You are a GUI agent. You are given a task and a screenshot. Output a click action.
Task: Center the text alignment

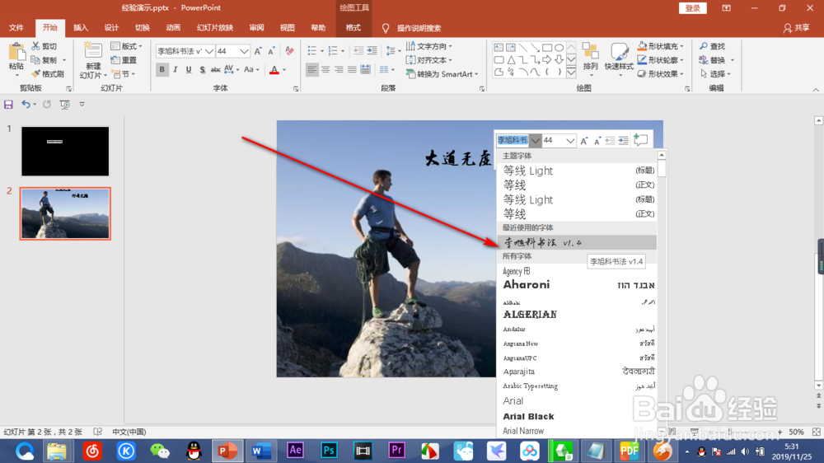(x=325, y=69)
